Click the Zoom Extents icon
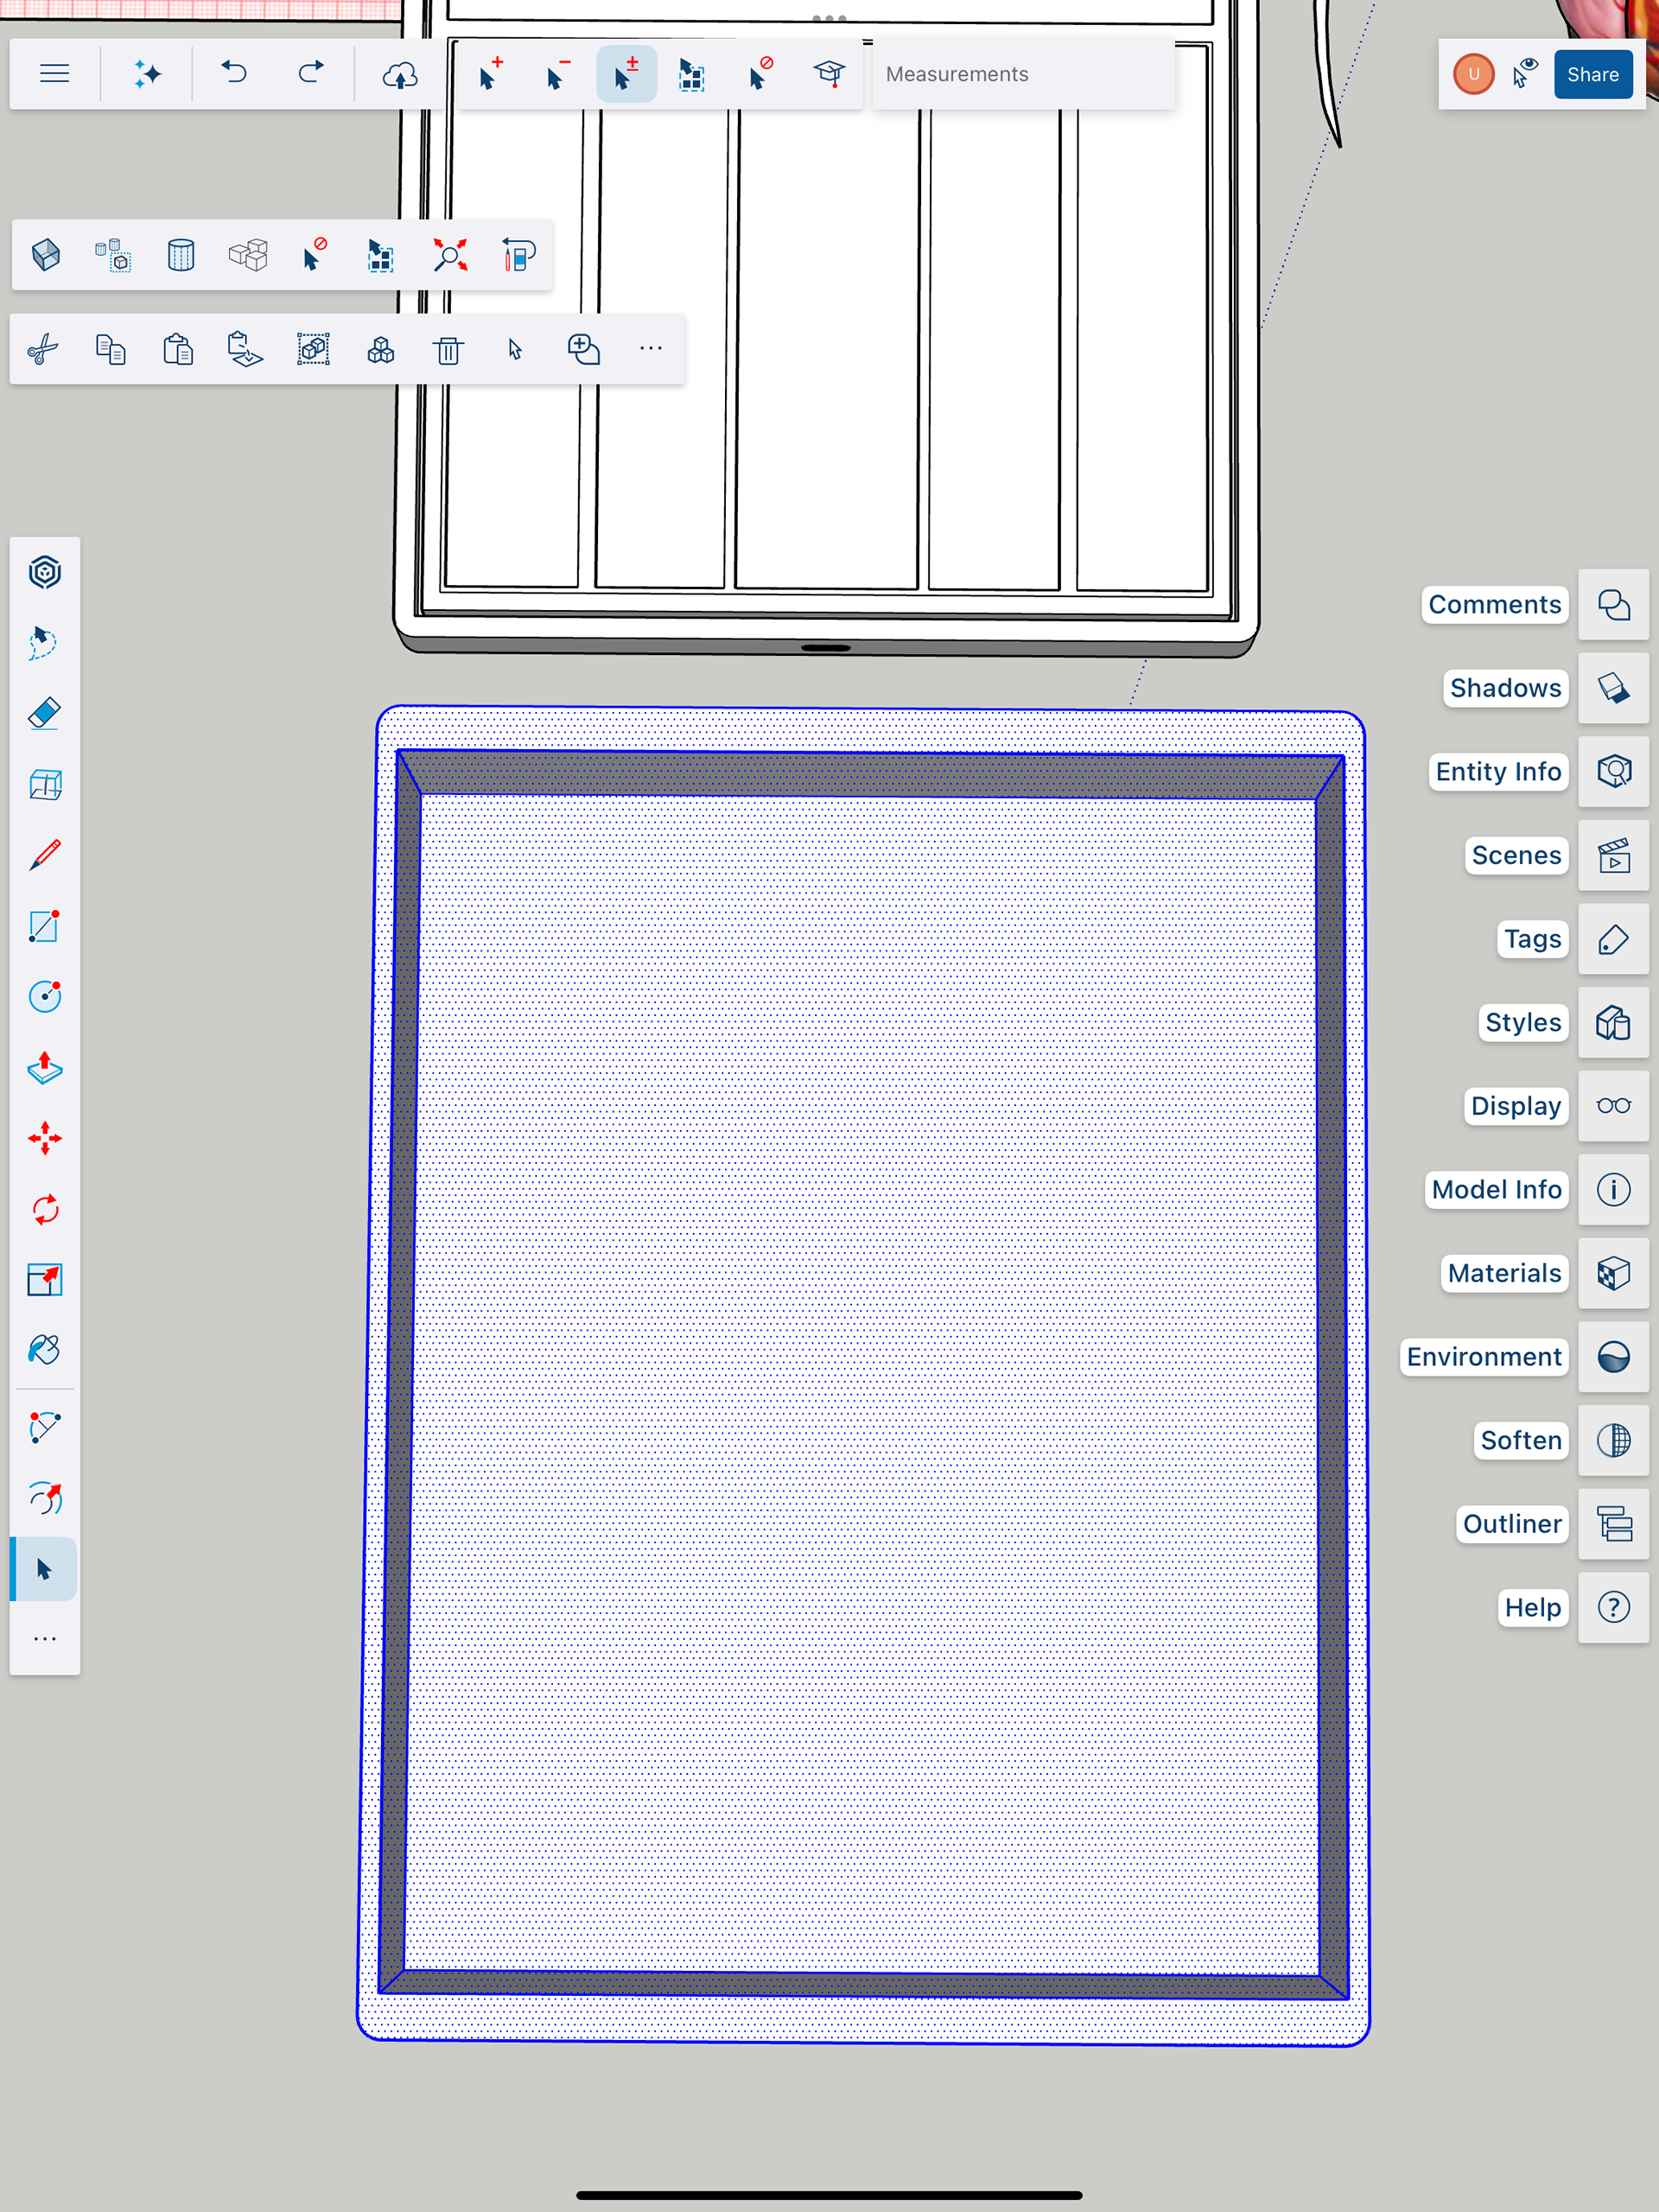Viewport: 1659px width, 2212px height. click(x=450, y=255)
